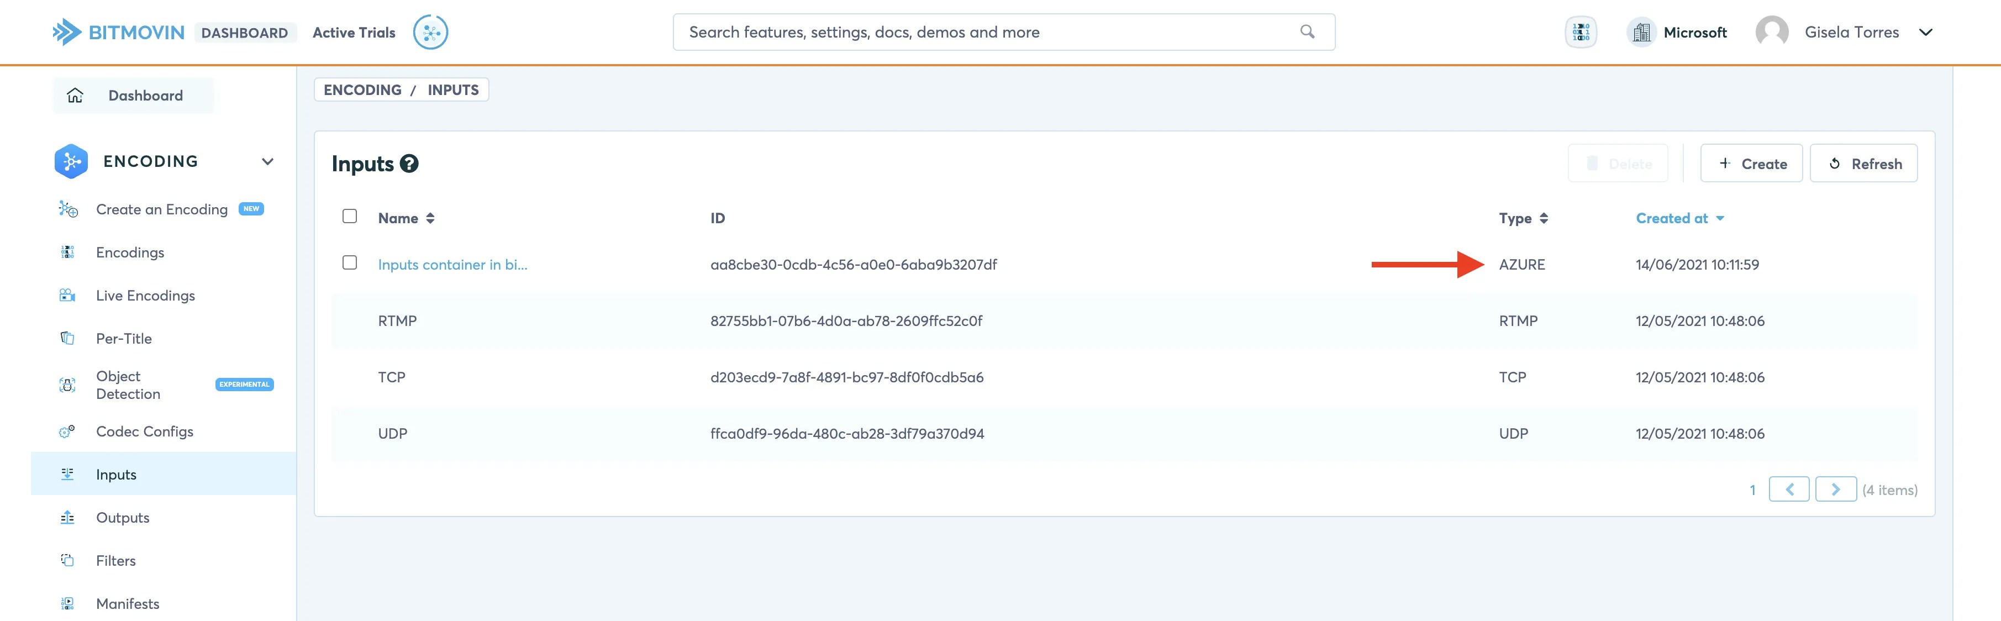Click the Refresh button

[1863, 163]
